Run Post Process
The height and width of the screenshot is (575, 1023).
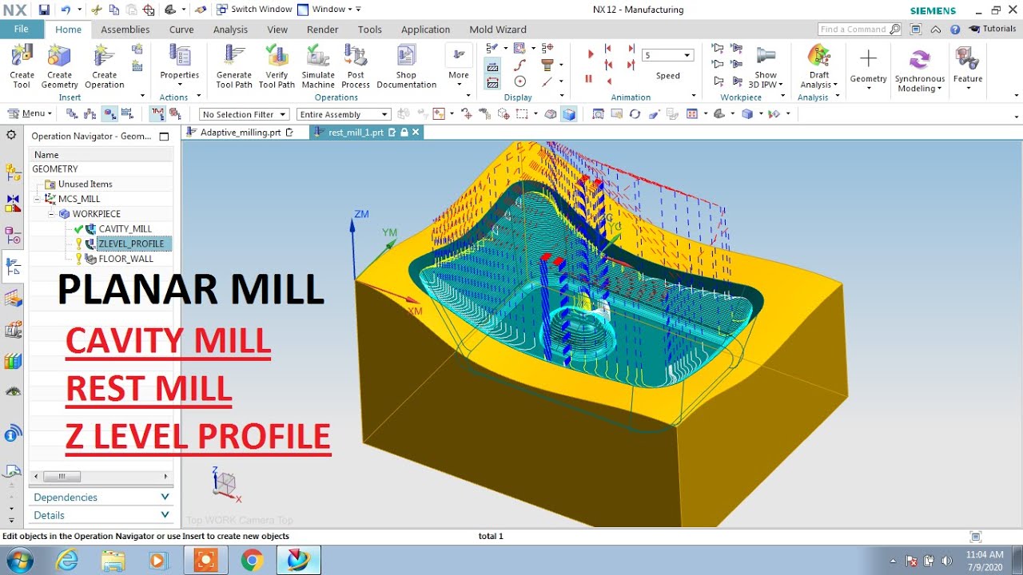click(x=356, y=65)
